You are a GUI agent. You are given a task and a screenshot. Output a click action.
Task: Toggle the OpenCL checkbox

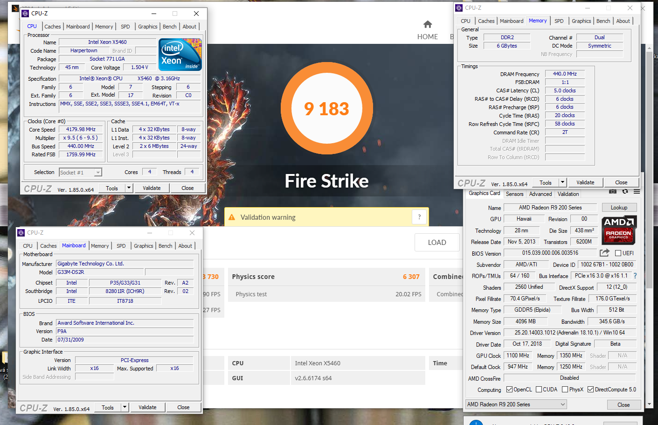509,390
